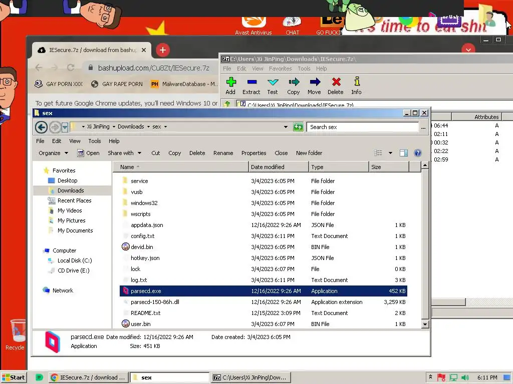Image resolution: width=513 pixels, height=384 pixels.
Task: Go back with Explorer back arrow
Action: [41, 127]
